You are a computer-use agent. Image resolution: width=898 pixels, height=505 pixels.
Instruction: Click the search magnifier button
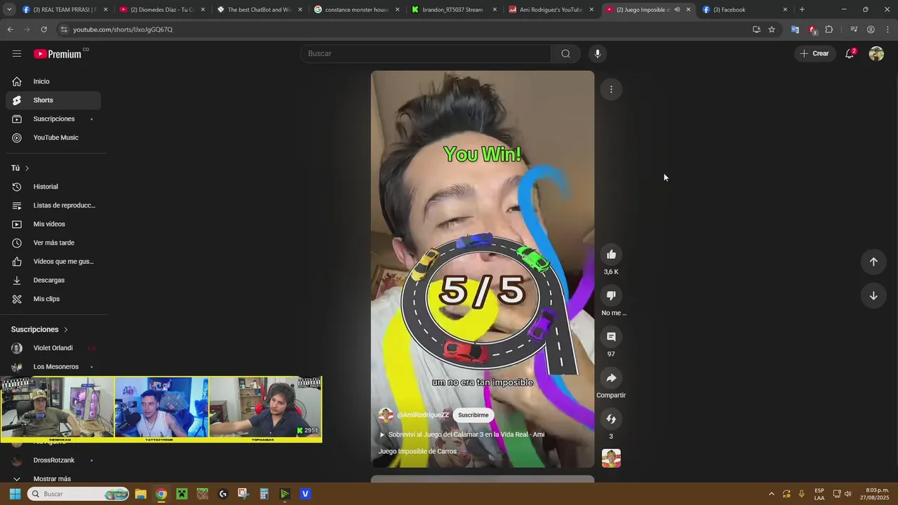tap(565, 53)
